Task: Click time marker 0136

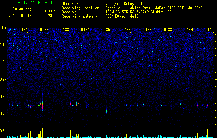Action: tap(127, 30)
